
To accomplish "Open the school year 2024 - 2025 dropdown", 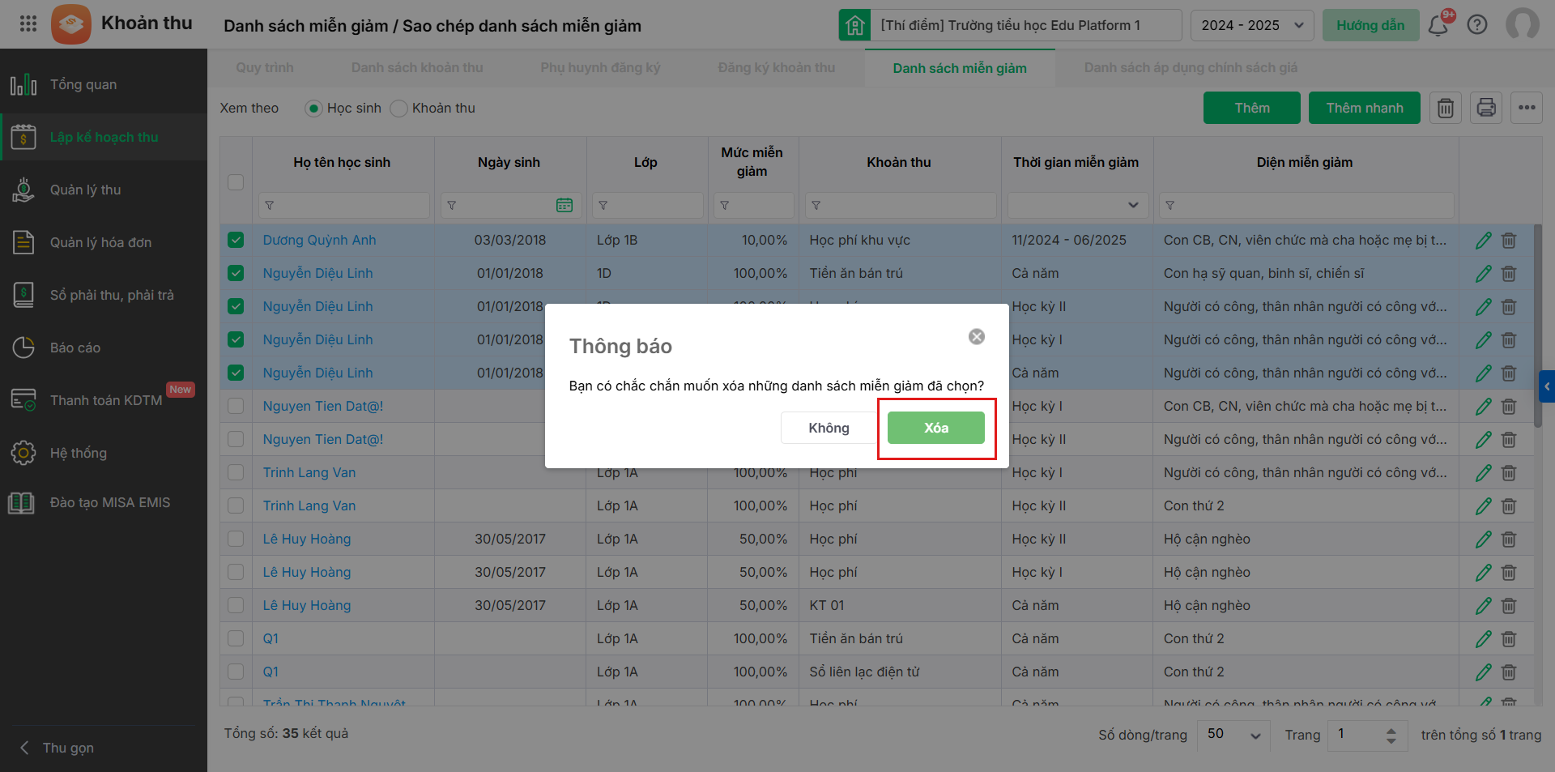I will coord(1252,25).
